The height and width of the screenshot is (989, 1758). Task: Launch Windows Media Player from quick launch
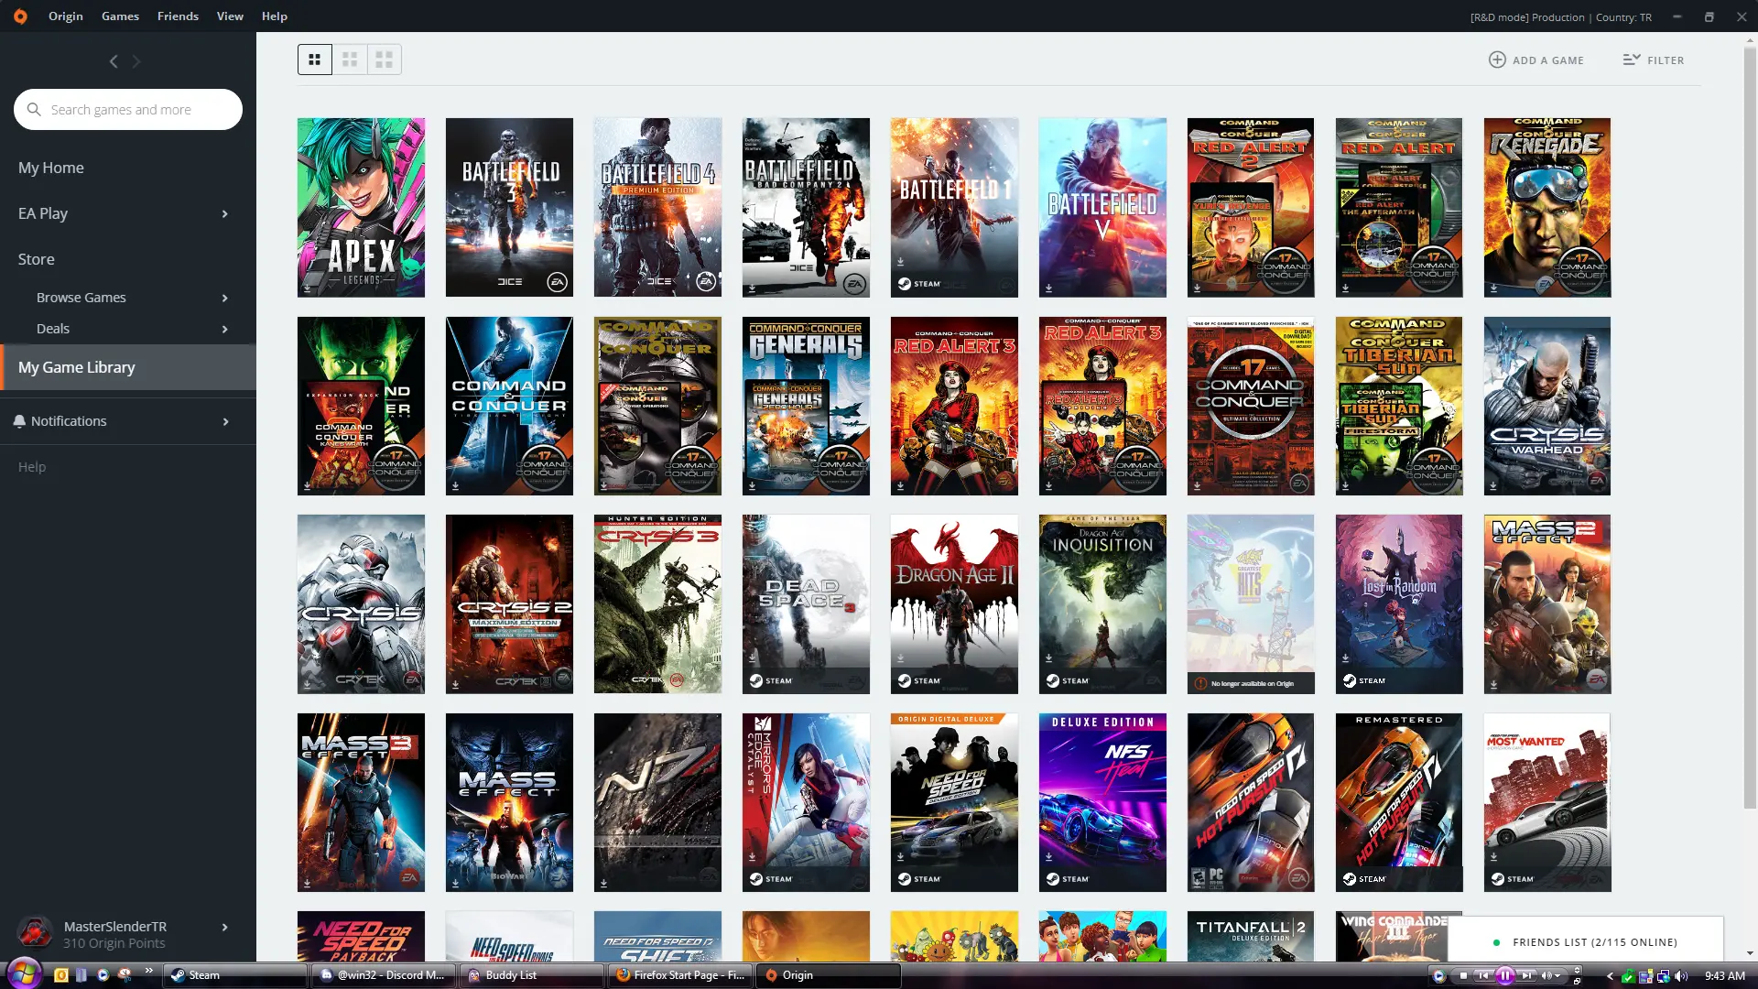click(x=103, y=975)
